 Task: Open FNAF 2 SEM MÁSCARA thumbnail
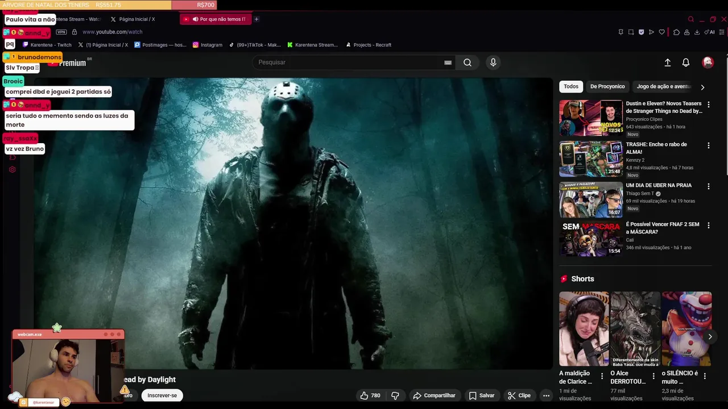[x=591, y=239]
